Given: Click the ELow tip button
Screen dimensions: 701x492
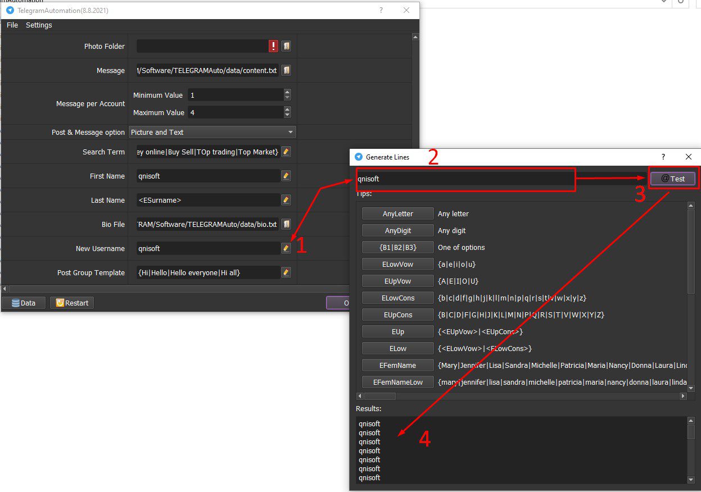Looking at the screenshot, I should tap(398, 348).
